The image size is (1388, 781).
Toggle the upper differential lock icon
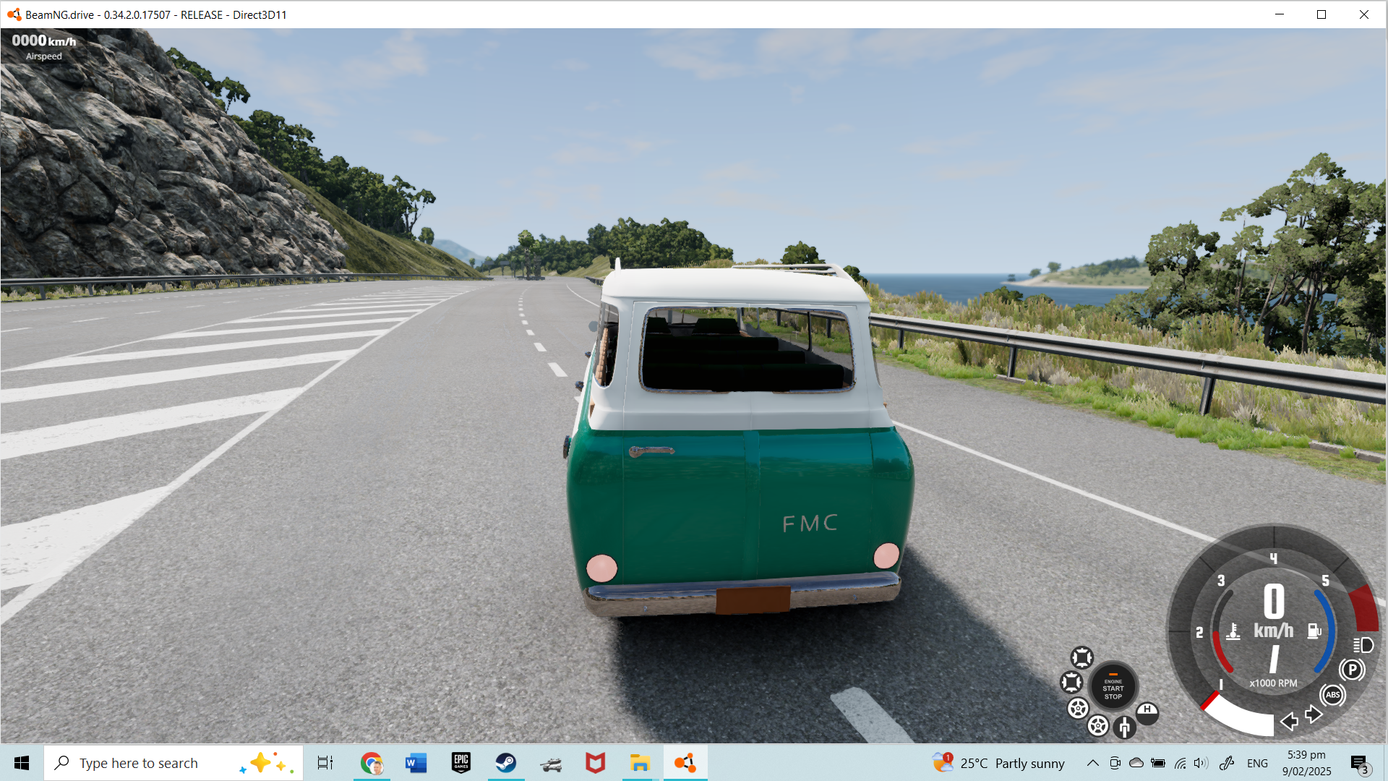click(1082, 657)
